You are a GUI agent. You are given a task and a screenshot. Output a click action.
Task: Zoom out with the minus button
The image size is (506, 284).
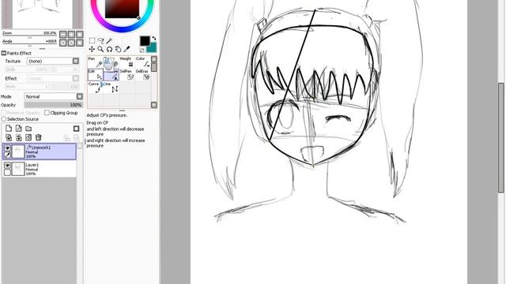63,34
